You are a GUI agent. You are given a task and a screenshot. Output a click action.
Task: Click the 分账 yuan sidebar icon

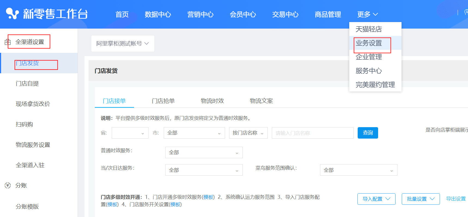click(8, 185)
